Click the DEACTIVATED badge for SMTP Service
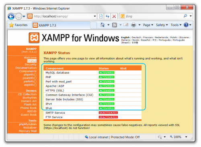Viewport: 201px width, 147px height. [108, 113]
